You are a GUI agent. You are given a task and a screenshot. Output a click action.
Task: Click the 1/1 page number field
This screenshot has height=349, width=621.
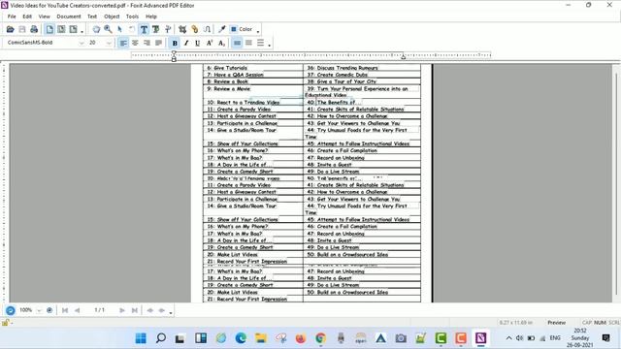click(x=99, y=310)
